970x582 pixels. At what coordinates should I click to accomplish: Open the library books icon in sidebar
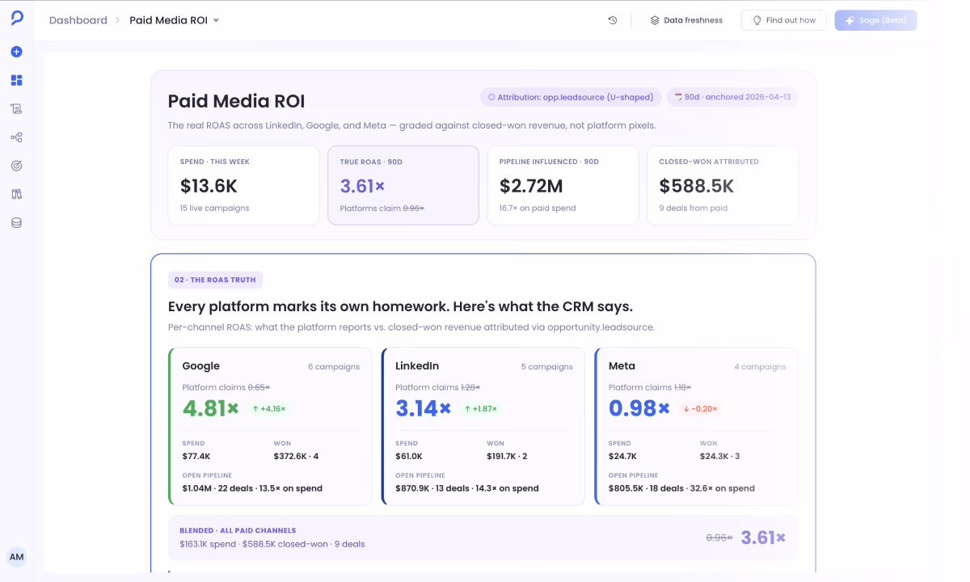tap(16, 194)
